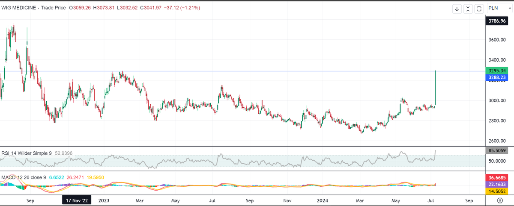
Task: Click the 3786.96 price label
Action: [x=497, y=20]
